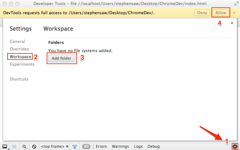This screenshot has height=150, width=240.
Task: Click the window zoom traffic light
Action: click(17, 4)
